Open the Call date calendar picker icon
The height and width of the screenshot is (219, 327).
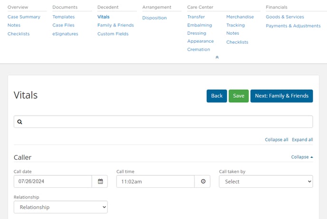coord(100,182)
